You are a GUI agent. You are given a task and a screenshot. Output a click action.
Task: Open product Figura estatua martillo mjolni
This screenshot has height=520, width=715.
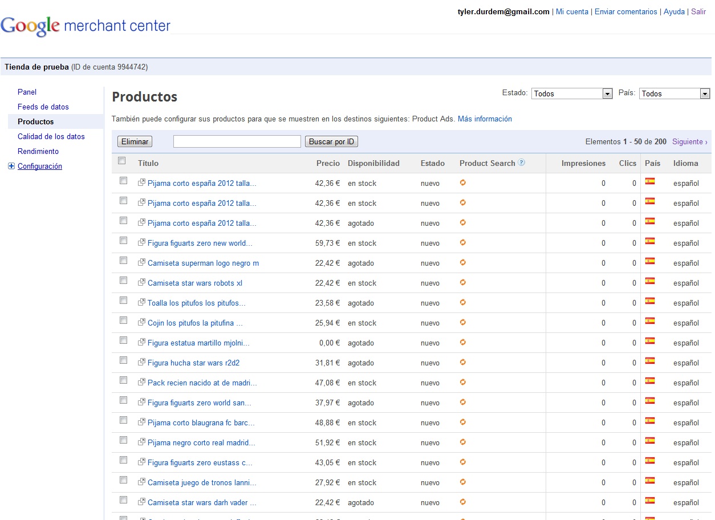(198, 343)
